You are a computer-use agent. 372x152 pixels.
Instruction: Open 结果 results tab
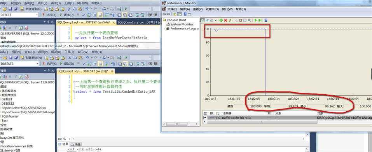coord(64,144)
